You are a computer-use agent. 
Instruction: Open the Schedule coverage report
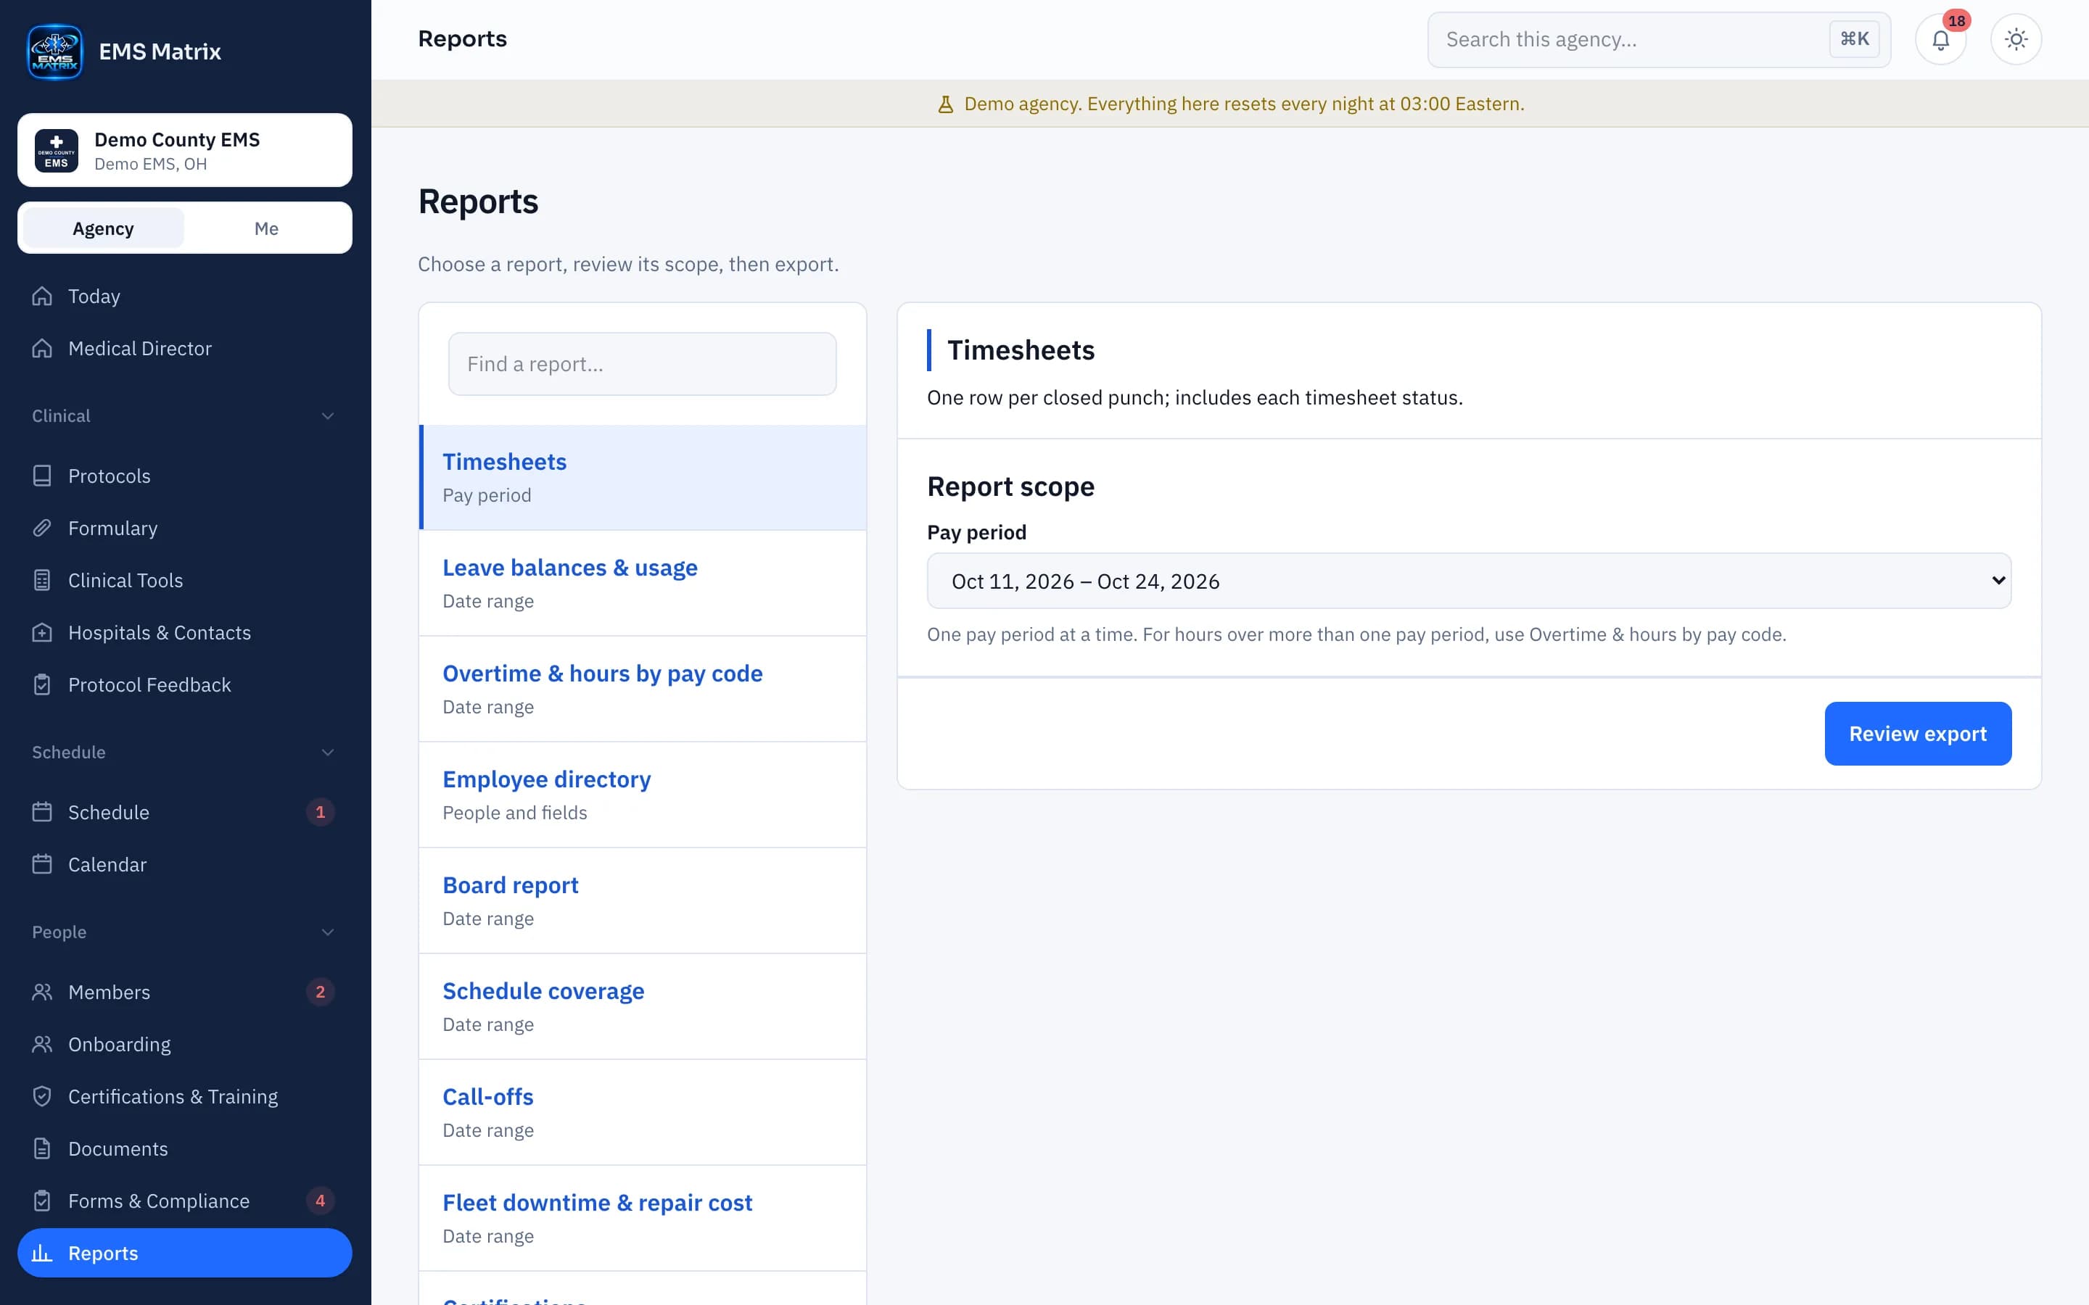click(643, 1006)
